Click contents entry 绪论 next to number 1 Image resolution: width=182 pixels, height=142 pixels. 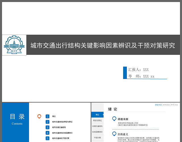coord(54,116)
